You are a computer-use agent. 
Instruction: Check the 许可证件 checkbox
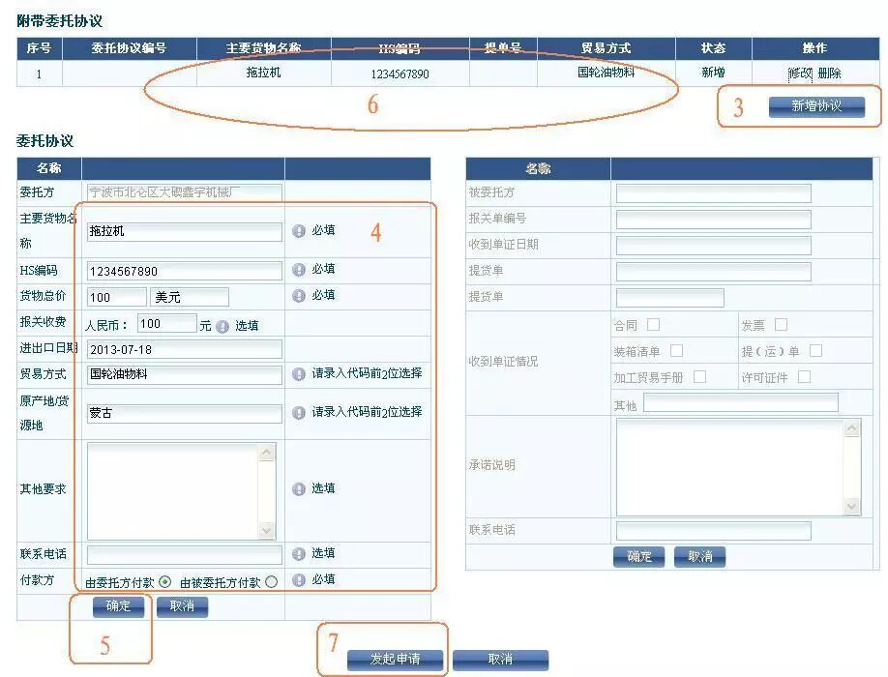point(803,377)
